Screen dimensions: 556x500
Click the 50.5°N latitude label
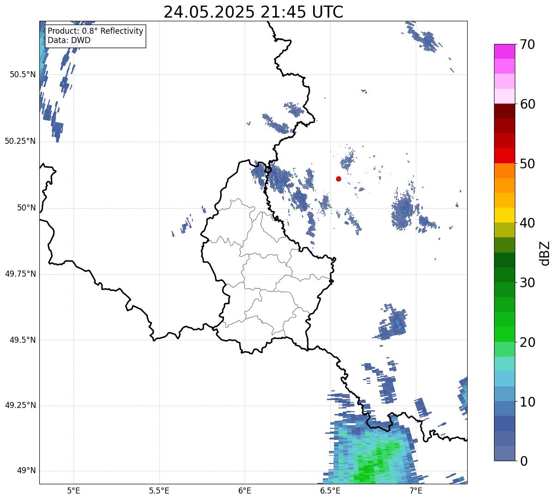[x=22, y=74]
